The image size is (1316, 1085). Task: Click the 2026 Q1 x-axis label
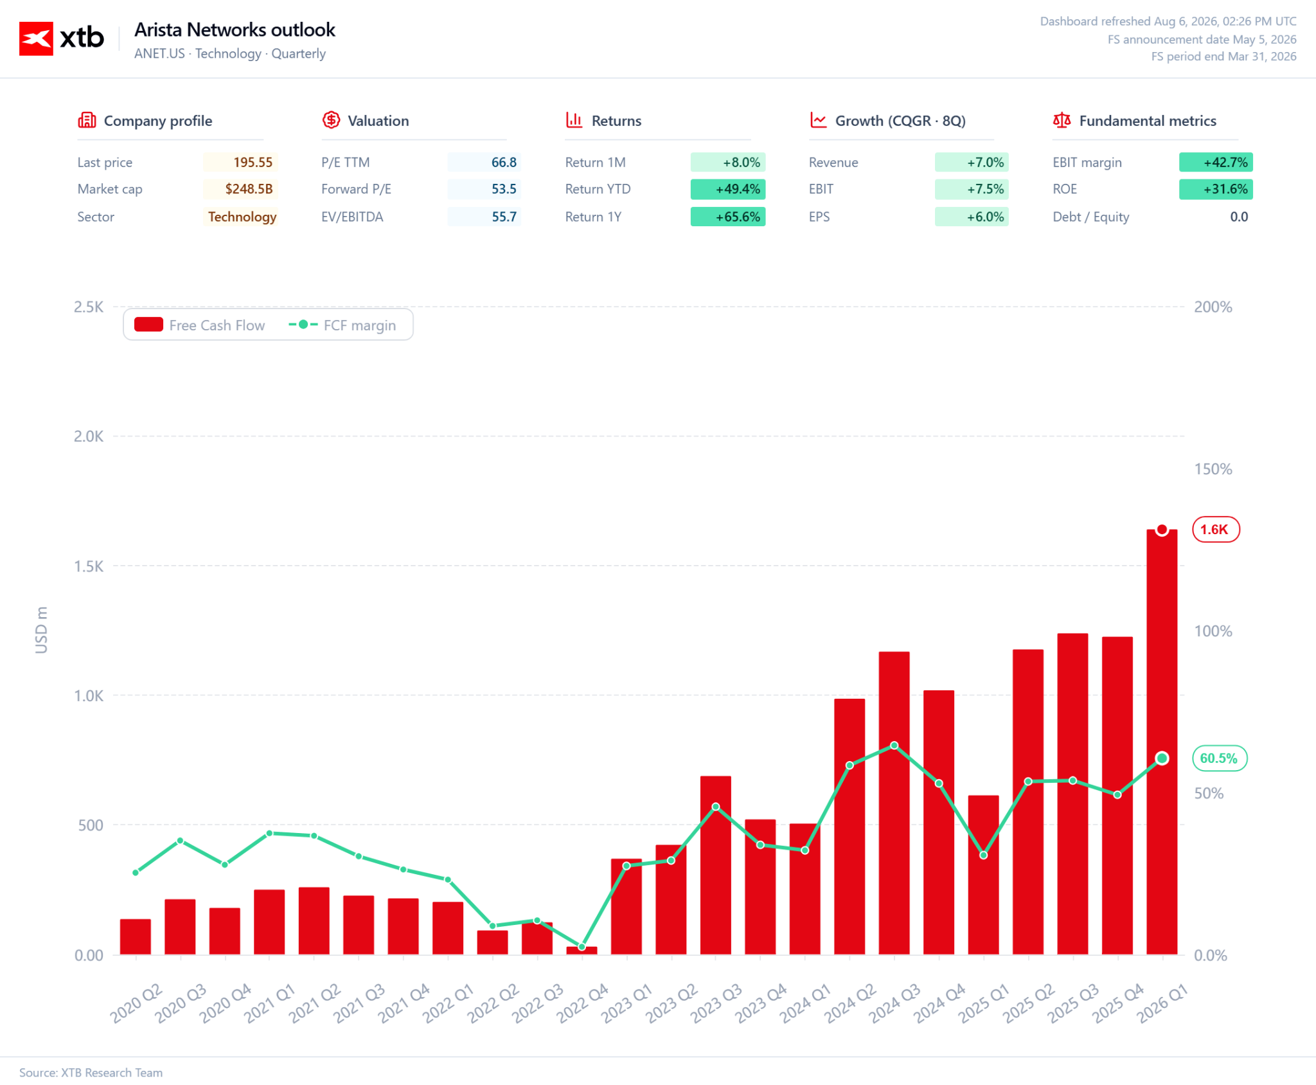[x=1163, y=1003]
